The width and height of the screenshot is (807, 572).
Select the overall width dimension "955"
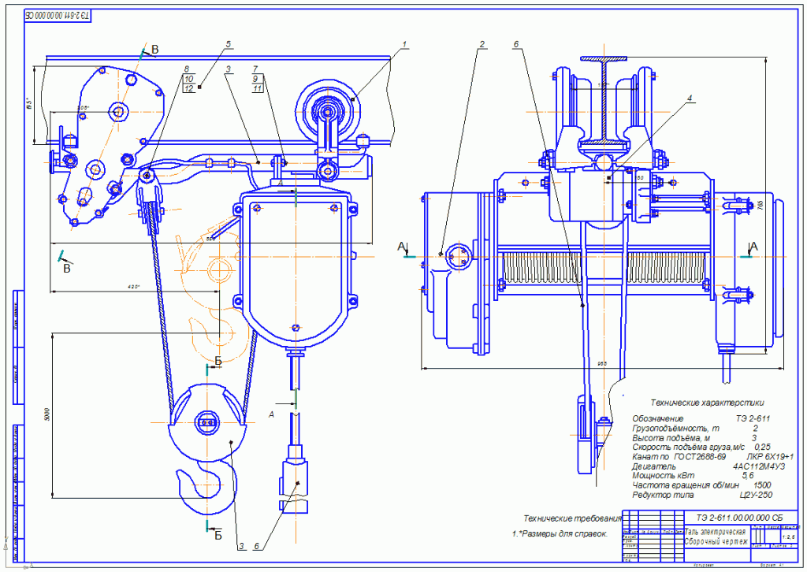click(x=602, y=364)
